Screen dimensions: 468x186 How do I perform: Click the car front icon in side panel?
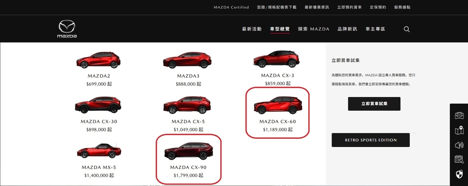click(x=459, y=116)
